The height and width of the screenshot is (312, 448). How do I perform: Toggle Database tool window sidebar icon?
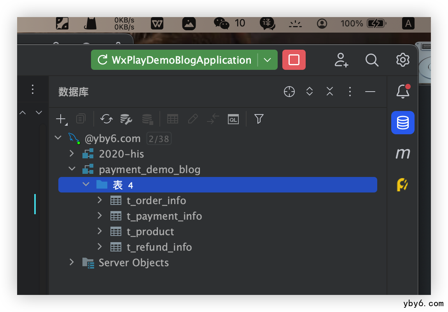(x=402, y=123)
